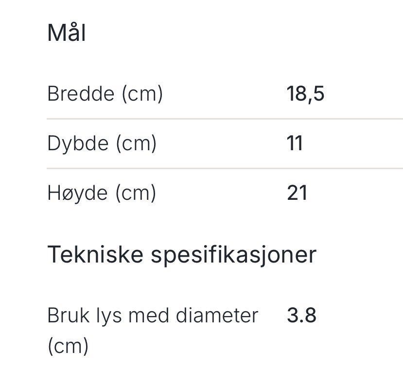Select the word "Dybde" in the second row

tap(77, 143)
